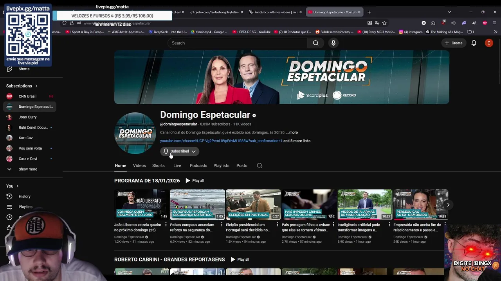This screenshot has height=281, width=501.
Task: Click the YouTube search magnifier button
Action: coord(315,43)
